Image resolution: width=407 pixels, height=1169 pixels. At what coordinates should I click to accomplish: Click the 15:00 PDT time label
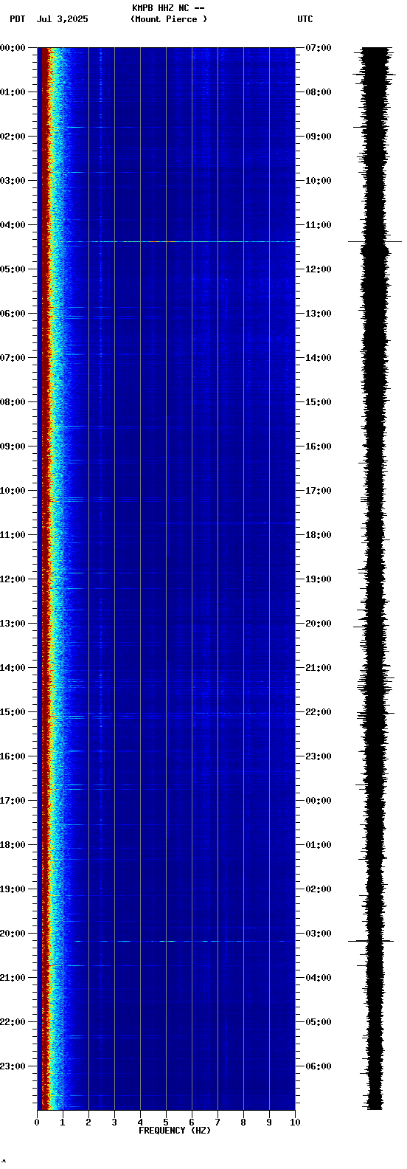(13, 712)
